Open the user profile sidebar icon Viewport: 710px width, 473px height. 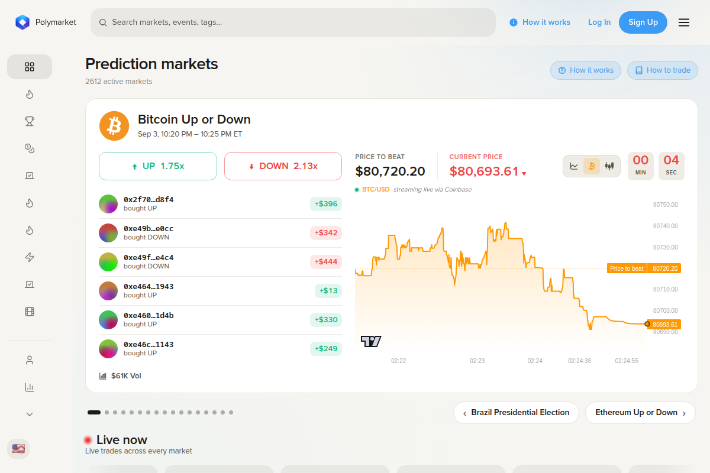click(30, 360)
